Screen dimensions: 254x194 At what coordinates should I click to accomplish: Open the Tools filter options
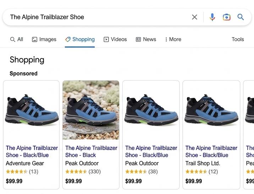tap(238, 39)
